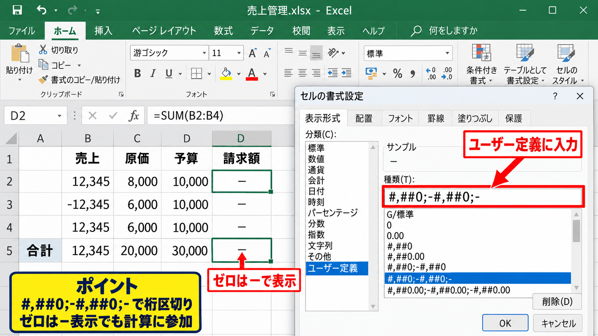Increase font size with large A icon

pyautogui.click(x=253, y=53)
